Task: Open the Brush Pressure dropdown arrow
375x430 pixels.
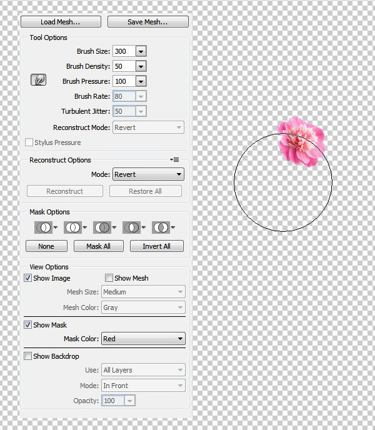Action: (x=141, y=81)
